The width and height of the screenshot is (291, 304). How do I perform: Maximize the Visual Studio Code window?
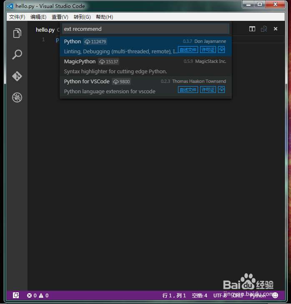[260, 5]
